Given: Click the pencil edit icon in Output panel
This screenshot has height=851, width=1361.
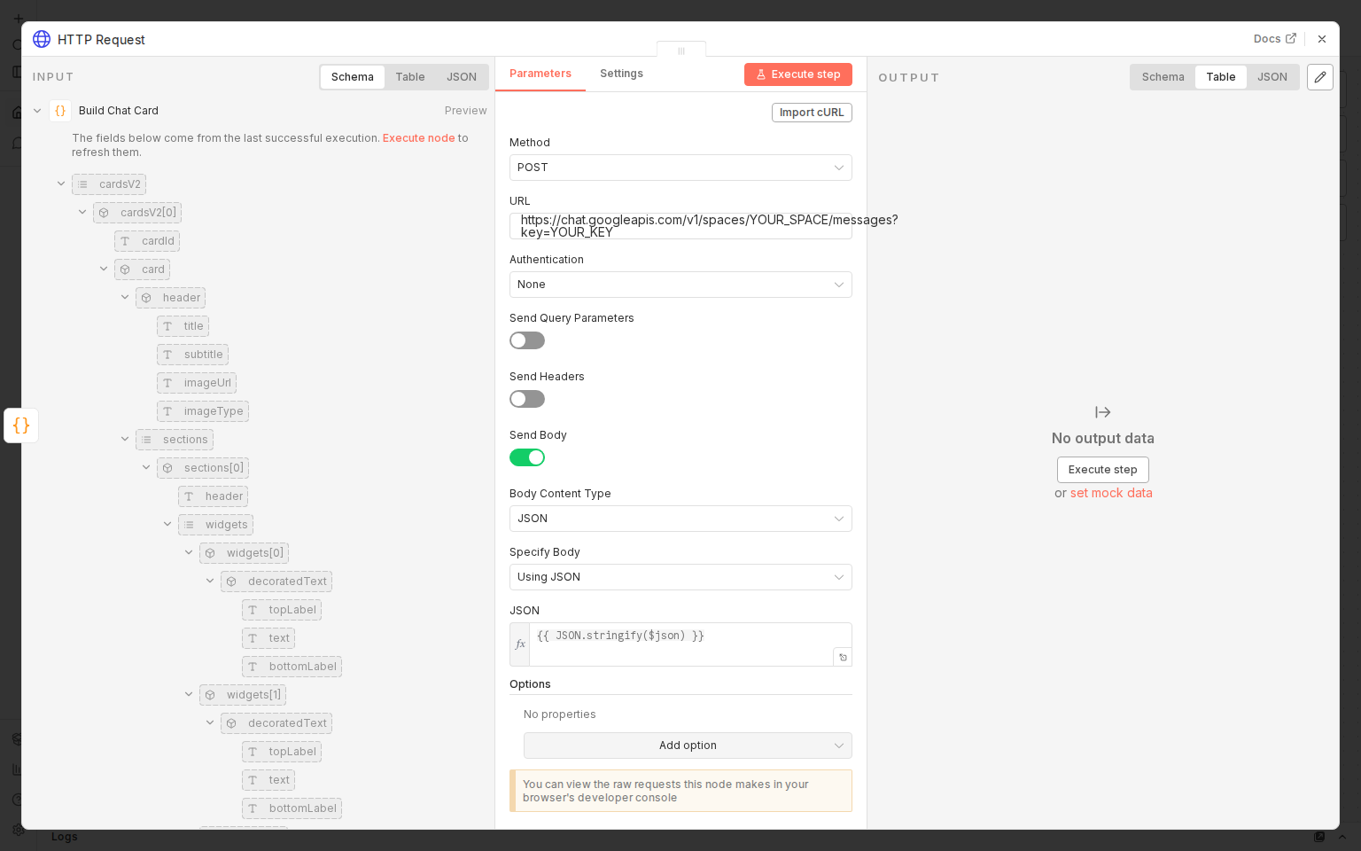Looking at the screenshot, I should (1319, 77).
